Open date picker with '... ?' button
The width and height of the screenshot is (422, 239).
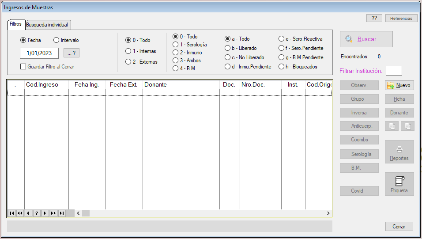click(x=72, y=53)
